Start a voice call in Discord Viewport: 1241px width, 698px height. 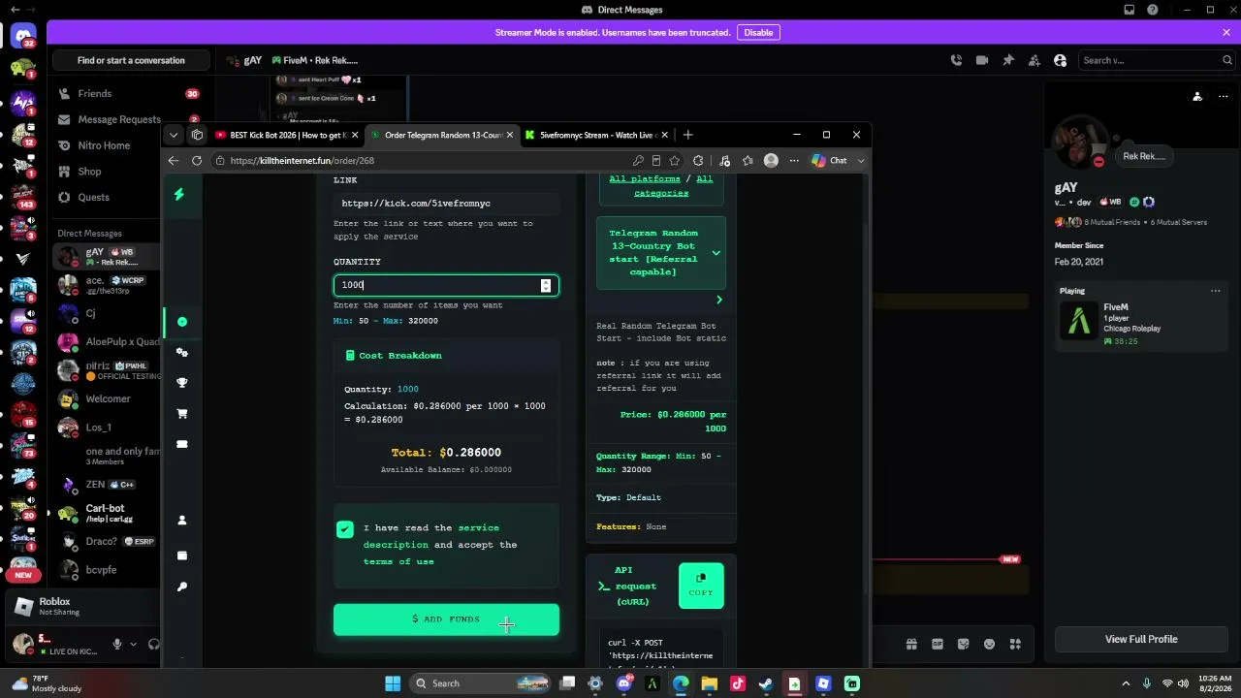pos(956,60)
